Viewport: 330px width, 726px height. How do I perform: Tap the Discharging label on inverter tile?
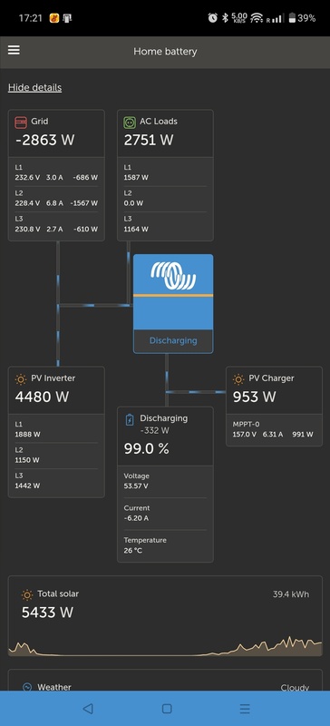coord(173,340)
